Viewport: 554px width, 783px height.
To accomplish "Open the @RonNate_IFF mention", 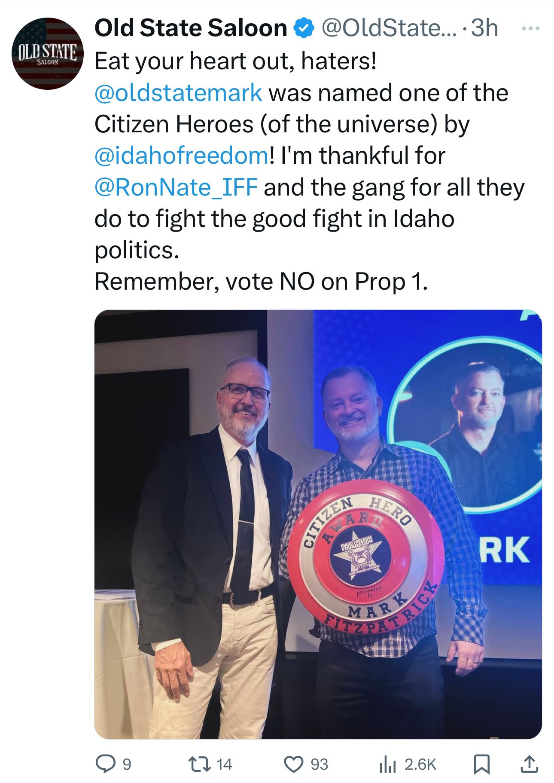I will click(176, 187).
